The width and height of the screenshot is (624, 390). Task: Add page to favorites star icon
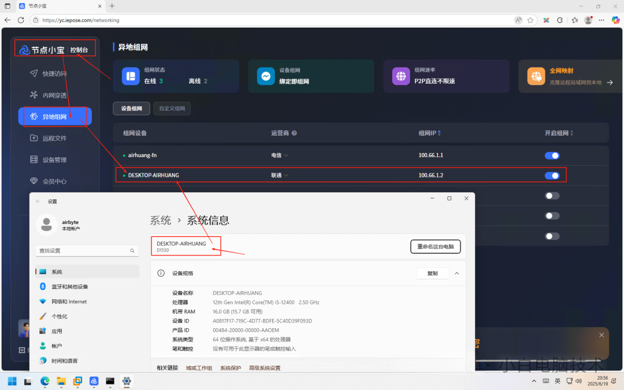530,20
